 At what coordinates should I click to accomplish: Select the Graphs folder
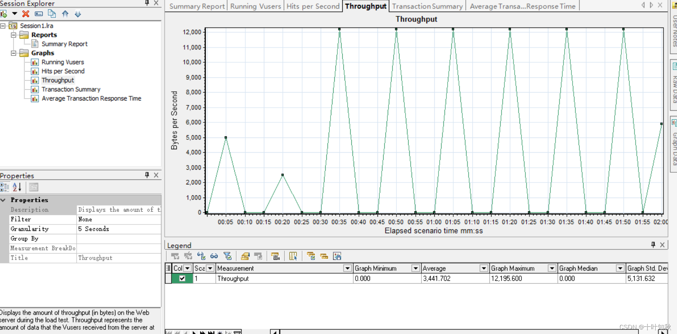(x=42, y=53)
